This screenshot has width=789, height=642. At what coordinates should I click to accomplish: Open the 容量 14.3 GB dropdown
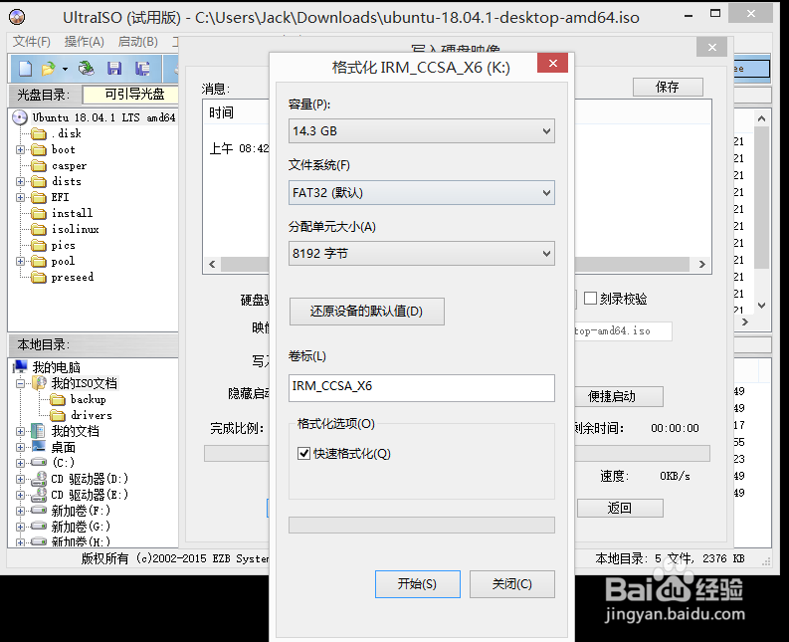coord(422,131)
